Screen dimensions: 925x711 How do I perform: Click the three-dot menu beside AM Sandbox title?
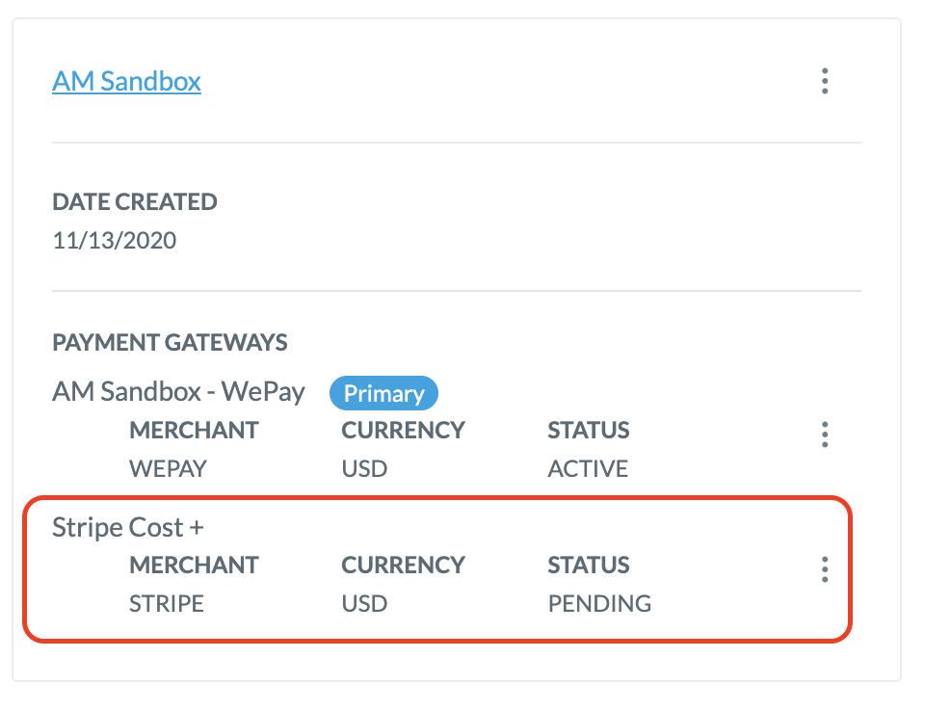pyautogui.click(x=825, y=83)
